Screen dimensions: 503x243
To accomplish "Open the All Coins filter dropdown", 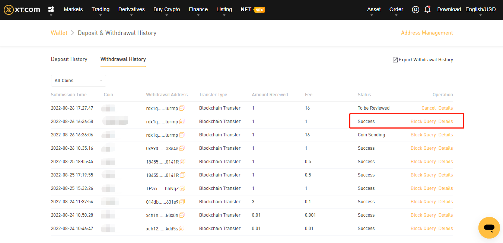I will [x=78, y=81].
